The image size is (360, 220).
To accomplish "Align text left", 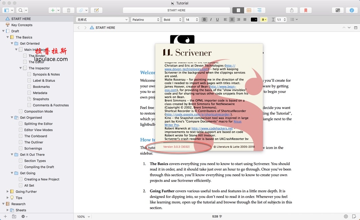I will 225,20.
